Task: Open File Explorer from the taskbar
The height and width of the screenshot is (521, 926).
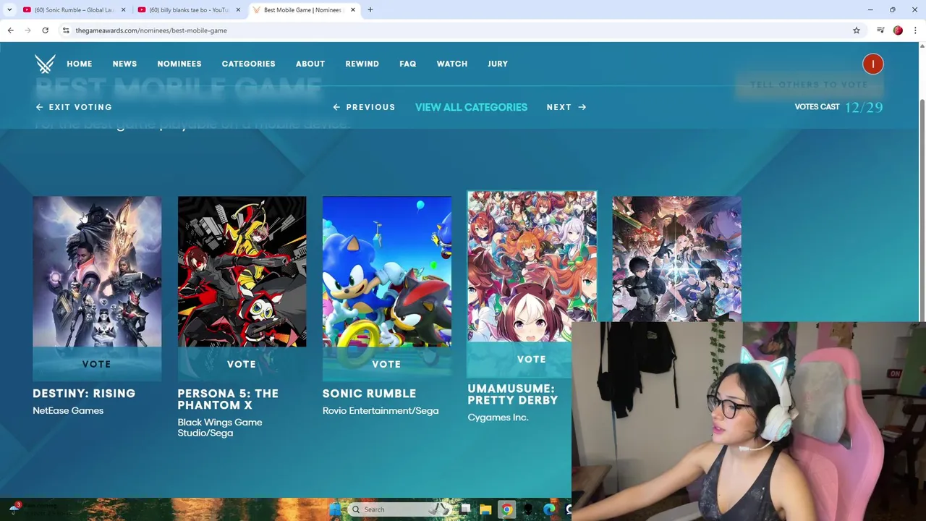Action: point(485,509)
